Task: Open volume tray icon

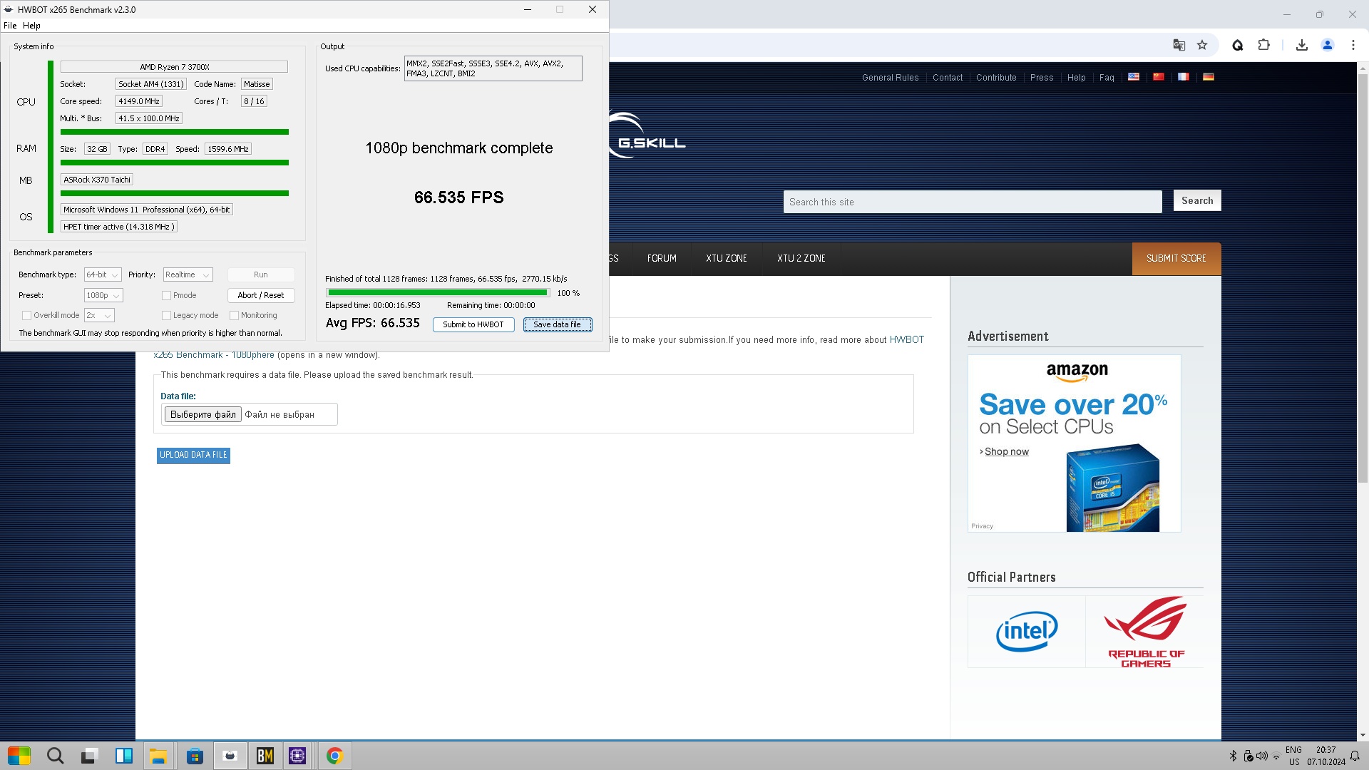Action: pyautogui.click(x=1262, y=756)
